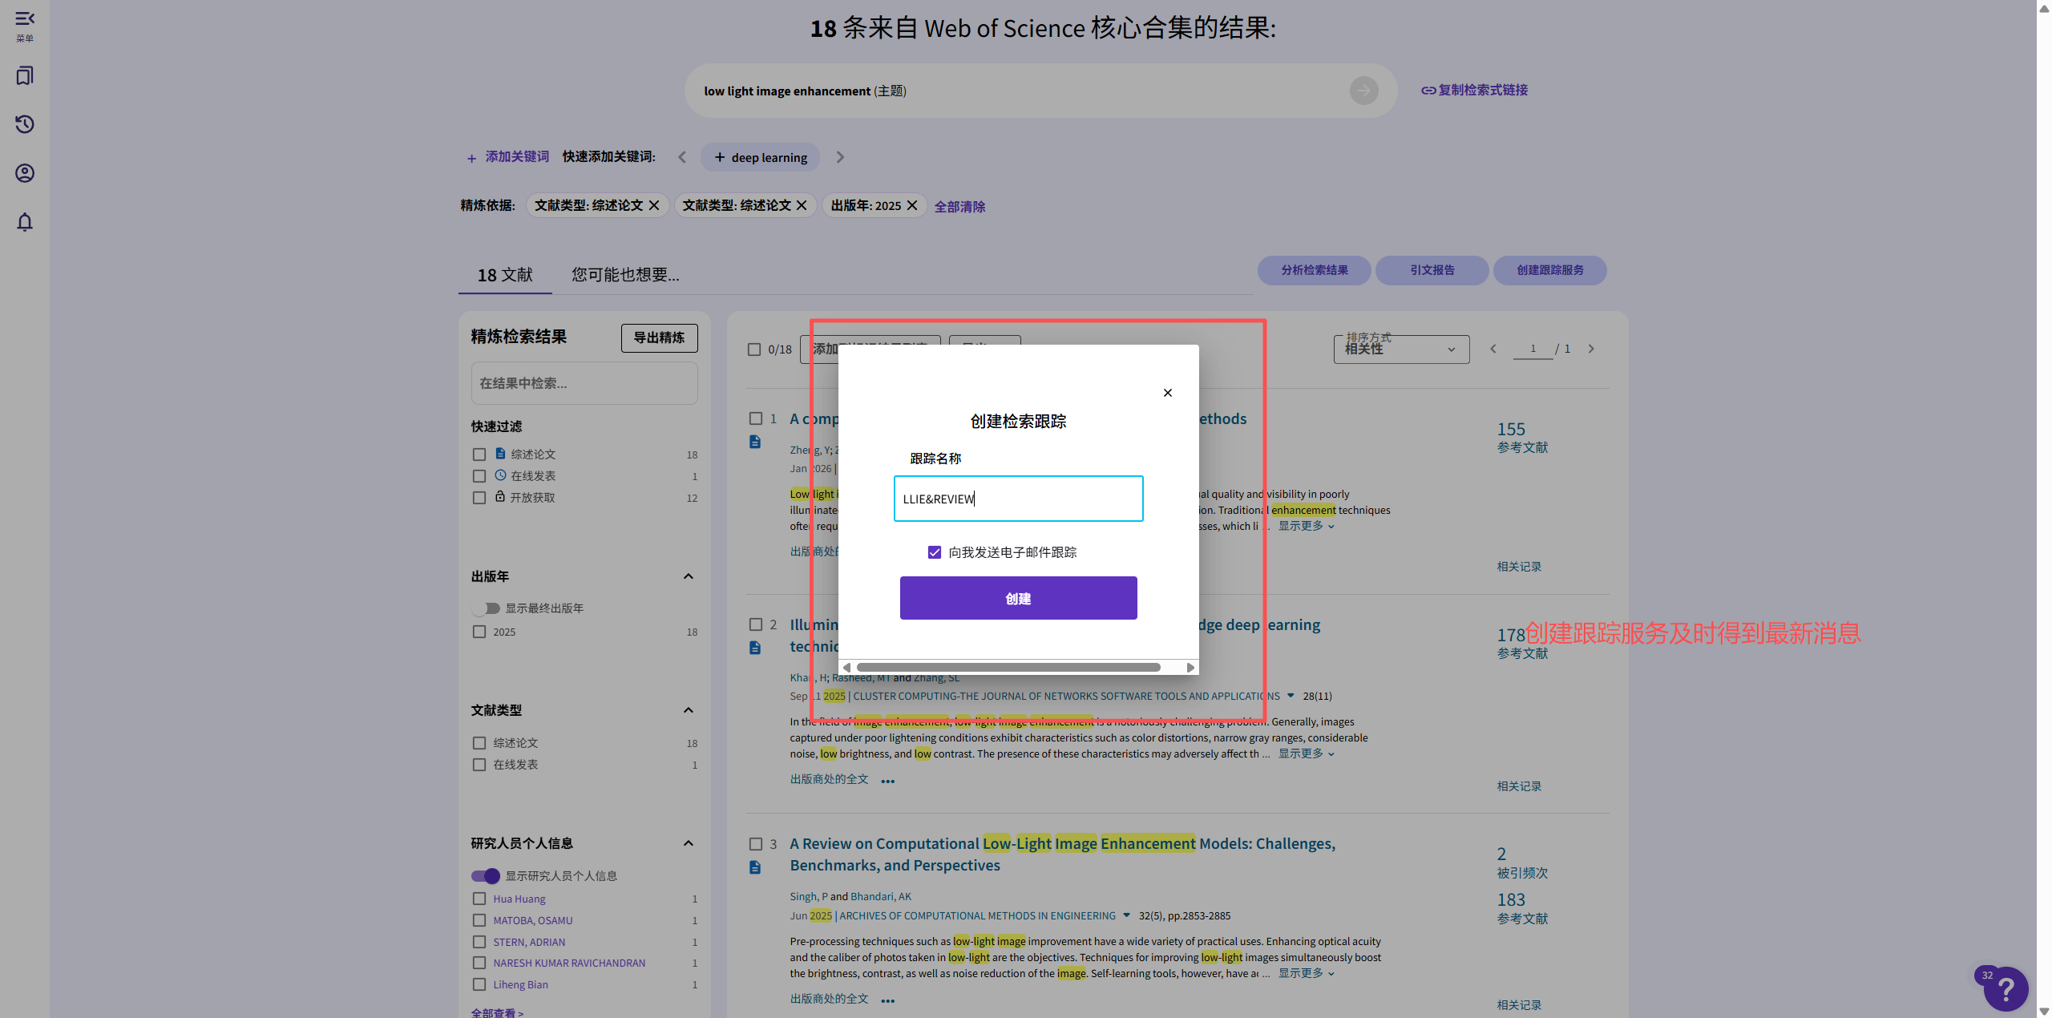Close the 创建检索跟踪 dialog

tap(1167, 393)
